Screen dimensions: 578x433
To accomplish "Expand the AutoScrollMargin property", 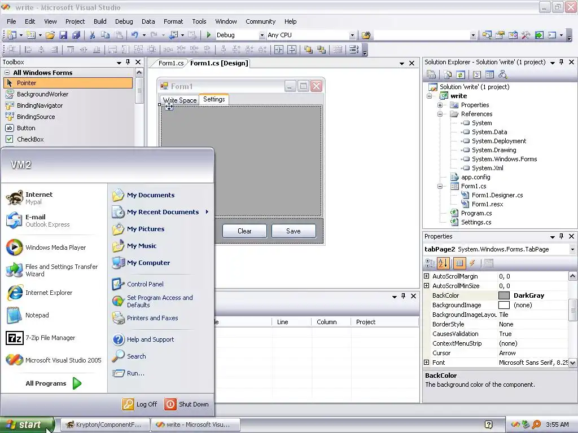I will 427,276.
